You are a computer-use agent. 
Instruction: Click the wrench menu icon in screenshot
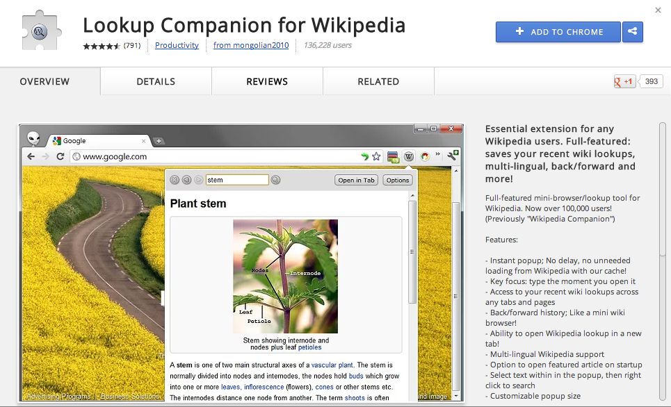453,156
